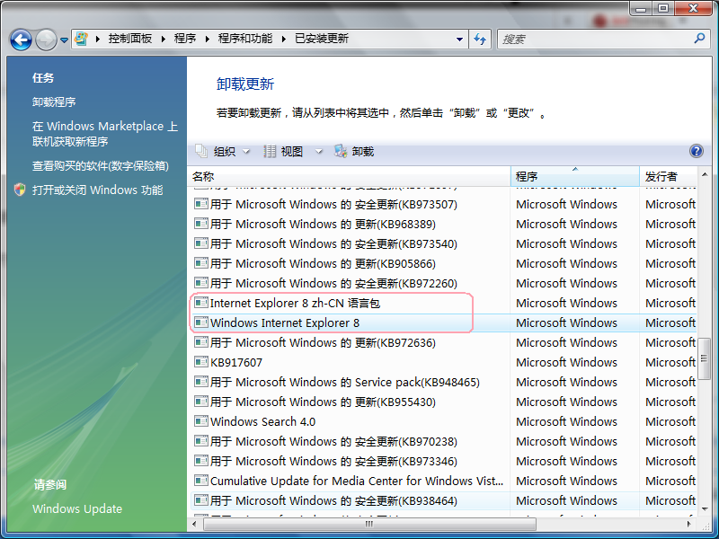
Task: Select 程序和功能 breadcrumb in address bar
Action: [x=245, y=39]
